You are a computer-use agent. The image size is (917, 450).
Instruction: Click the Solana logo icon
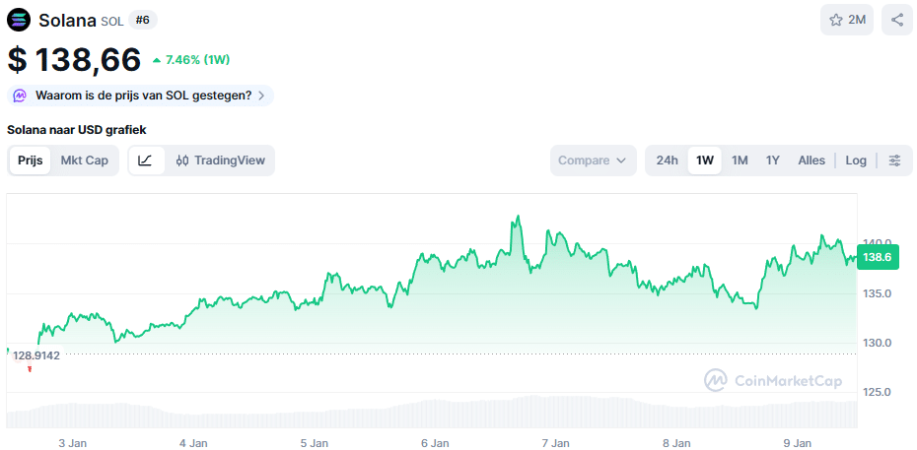coord(20,20)
